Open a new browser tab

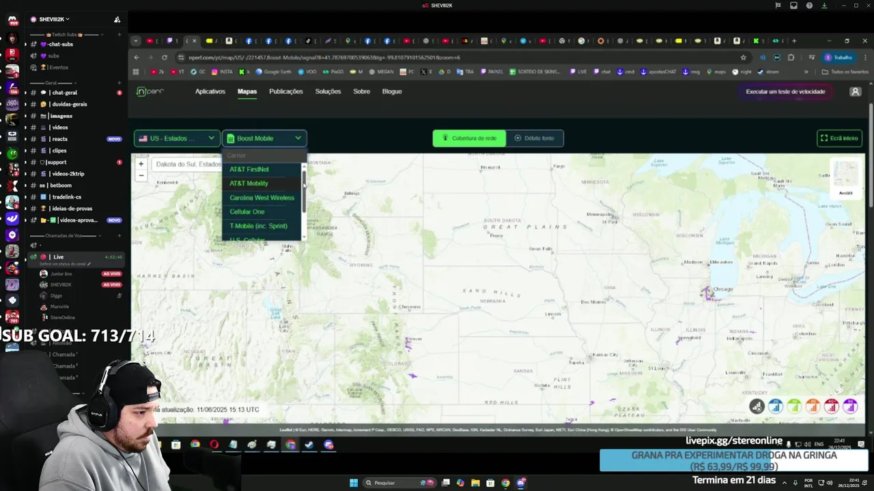[793, 41]
